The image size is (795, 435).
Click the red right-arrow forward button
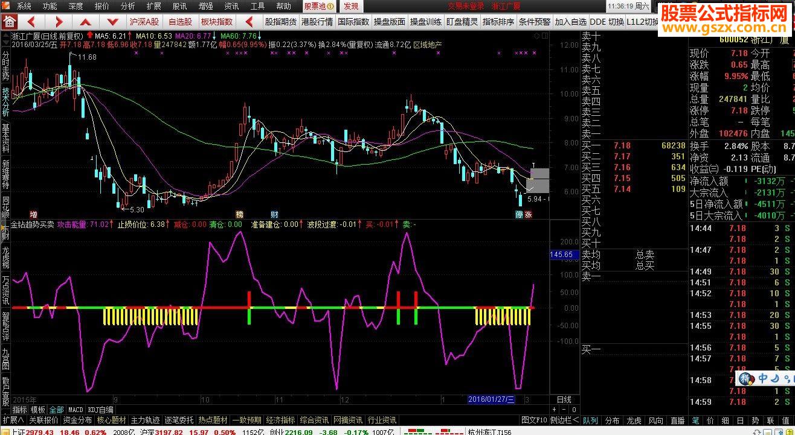click(59, 22)
